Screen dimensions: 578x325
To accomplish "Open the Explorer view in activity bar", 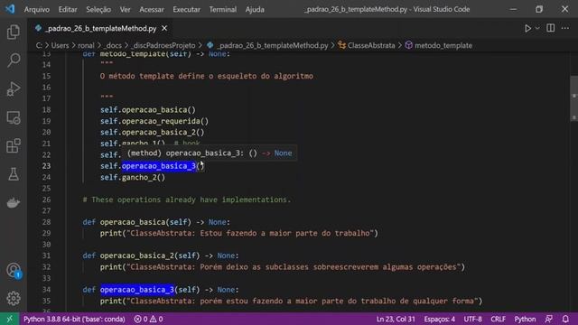I will click(14, 32).
